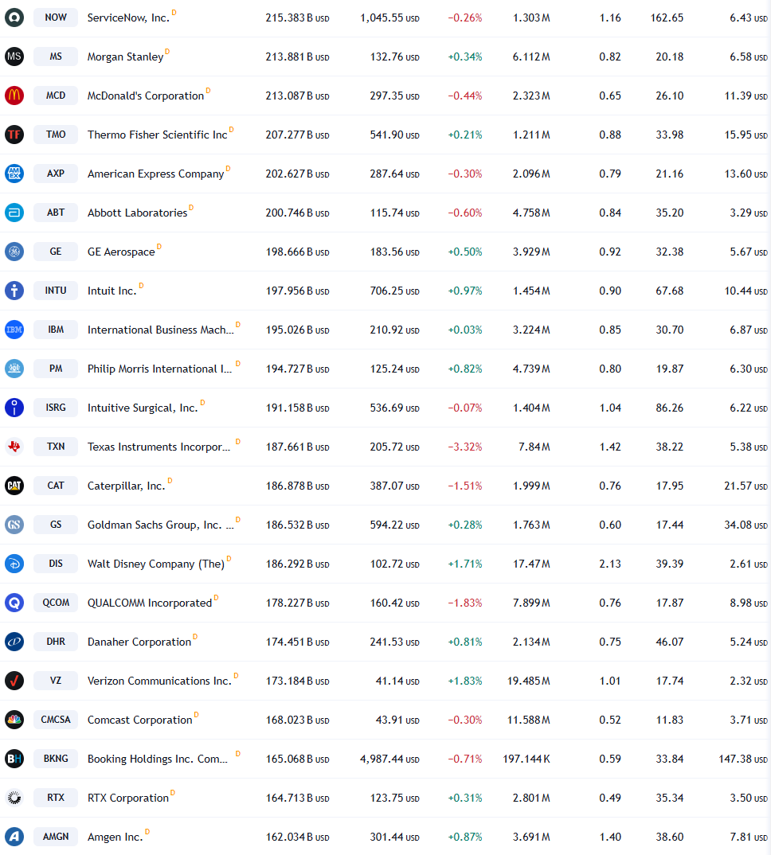This screenshot has height=855, width=771.
Task: Click P/E value 86.26
Action: coord(670,408)
